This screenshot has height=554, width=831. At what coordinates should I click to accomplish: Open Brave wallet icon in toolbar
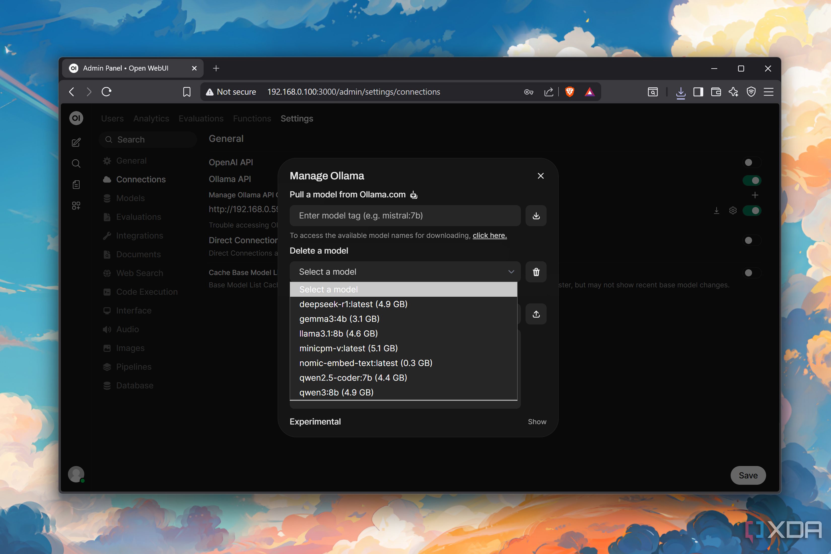[x=716, y=92]
